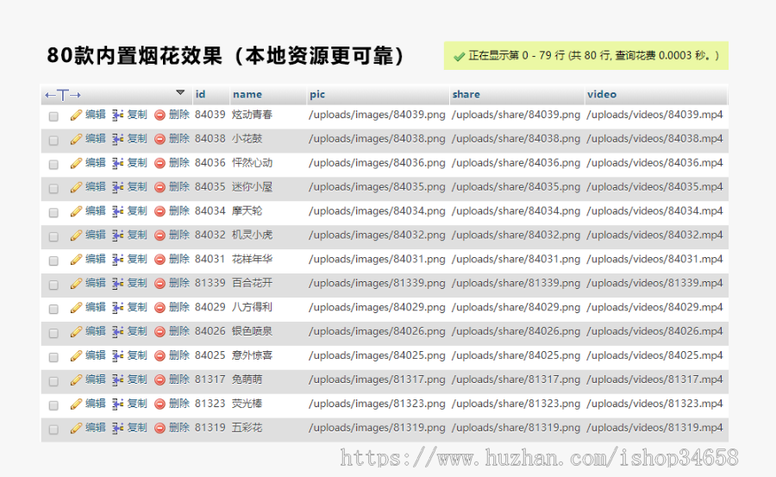Screen dimensions: 776x477
Task: Select the checkbox for row 84036
Action: tap(53, 165)
